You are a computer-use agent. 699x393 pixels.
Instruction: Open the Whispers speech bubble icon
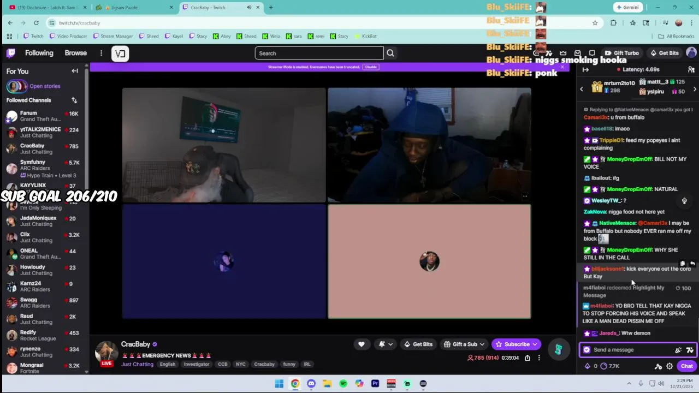pyautogui.click(x=592, y=53)
